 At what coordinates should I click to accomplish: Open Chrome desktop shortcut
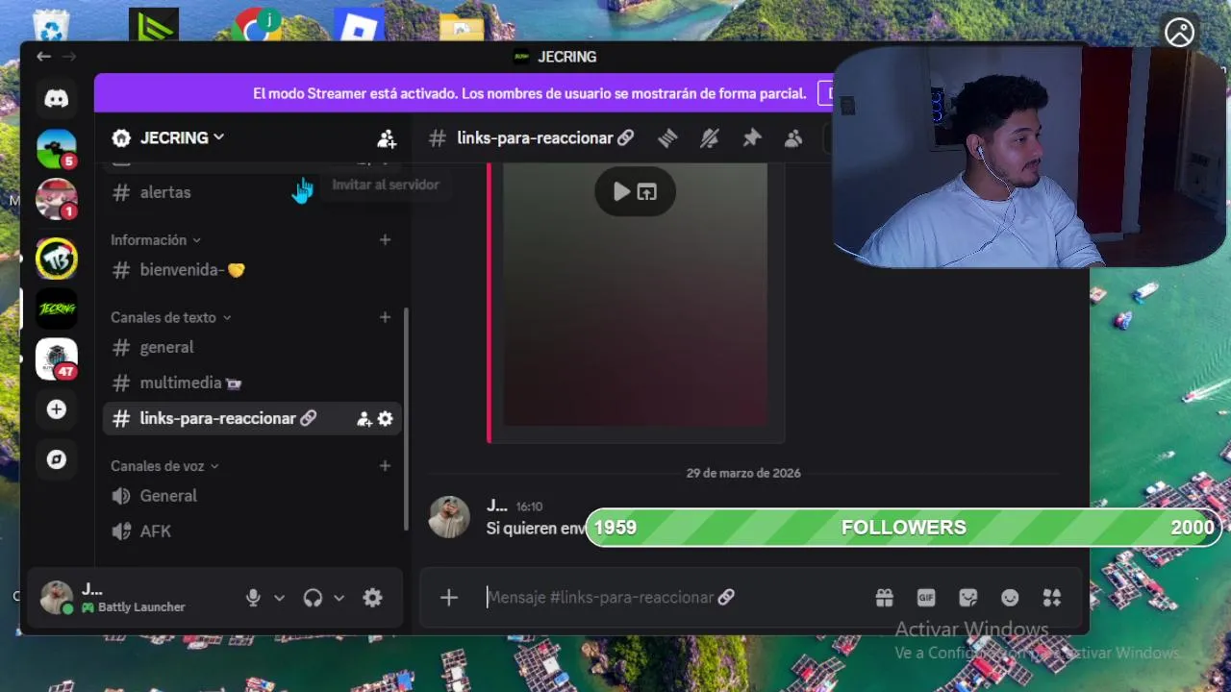[256, 24]
